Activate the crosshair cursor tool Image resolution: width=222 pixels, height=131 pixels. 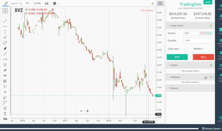(x=5, y=11)
